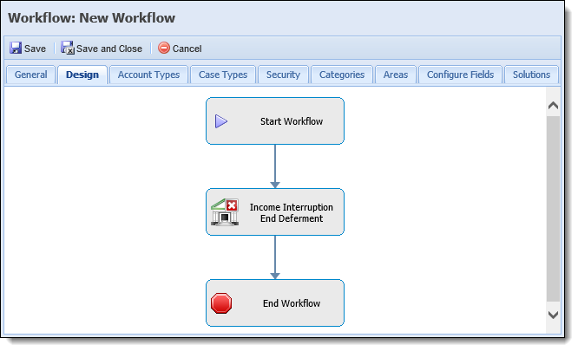Click the purple play triangle in Start Workflow
Image resolution: width=578 pixels, height=351 pixels.
pyautogui.click(x=221, y=121)
